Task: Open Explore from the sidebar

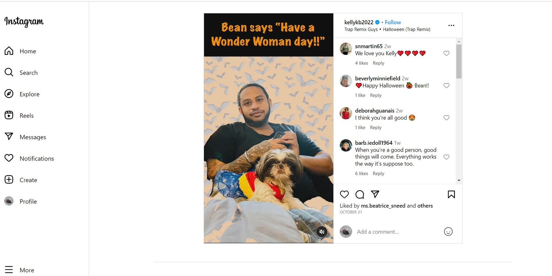Action: pyautogui.click(x=22, y=94)
